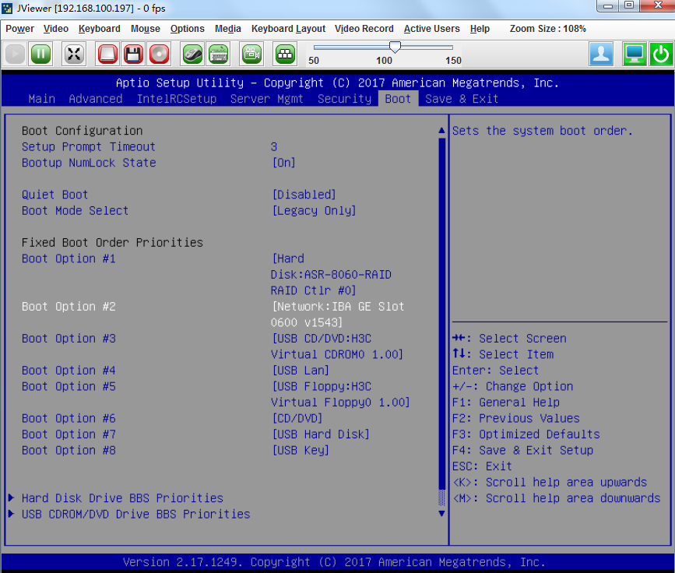Open the Boot Mode Select [Legacy Only] option
This screenshot has width=675, height=573.
pos(315,210)
